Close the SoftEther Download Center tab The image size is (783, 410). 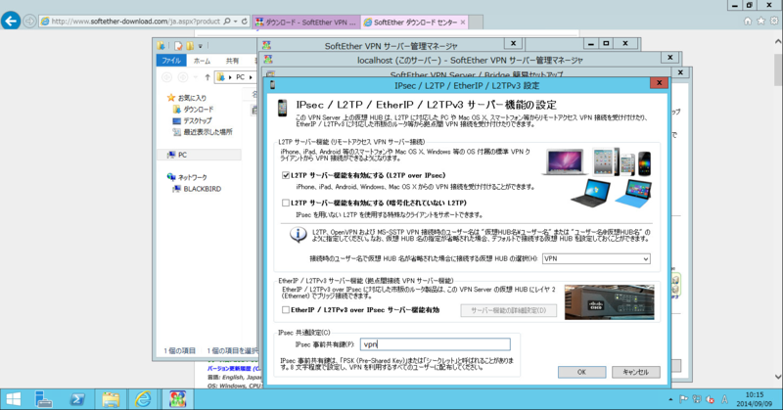[x=463, y=22]
